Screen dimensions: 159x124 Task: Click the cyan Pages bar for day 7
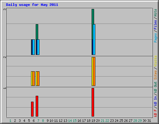coord(38,47)
